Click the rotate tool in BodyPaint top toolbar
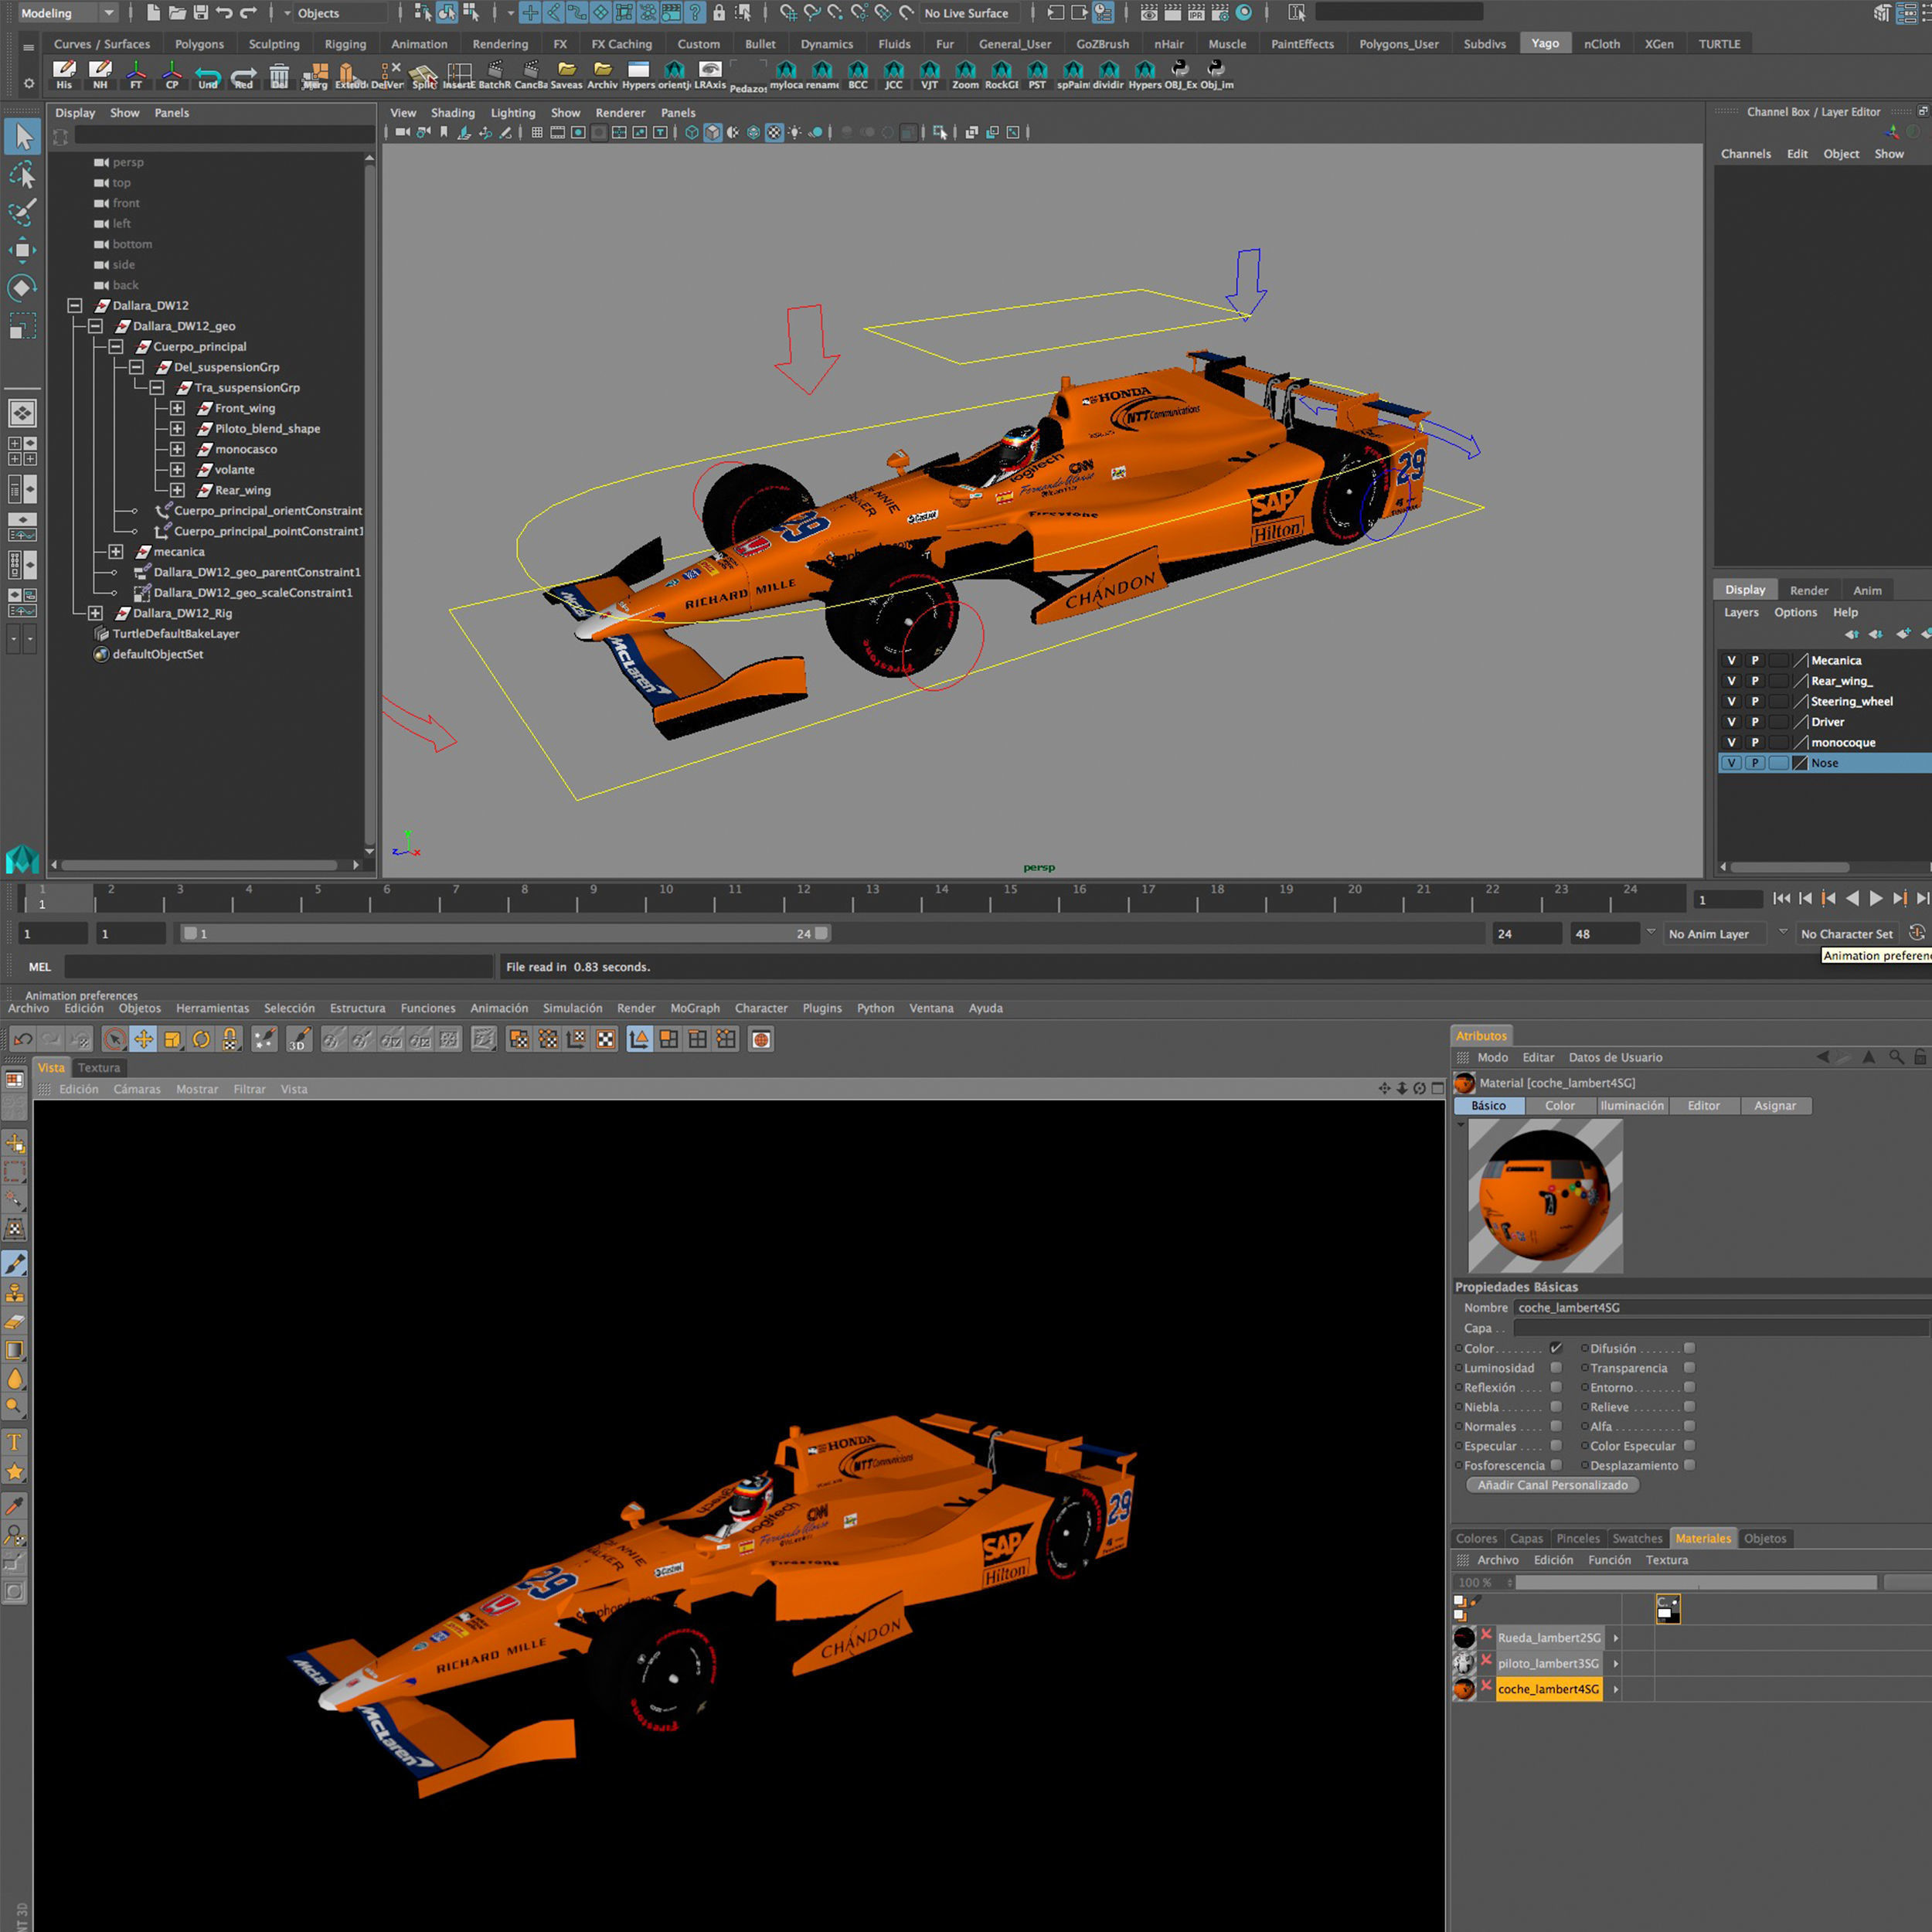1932x1932 pixels. pyautogui.click(x=201, y=1039)
